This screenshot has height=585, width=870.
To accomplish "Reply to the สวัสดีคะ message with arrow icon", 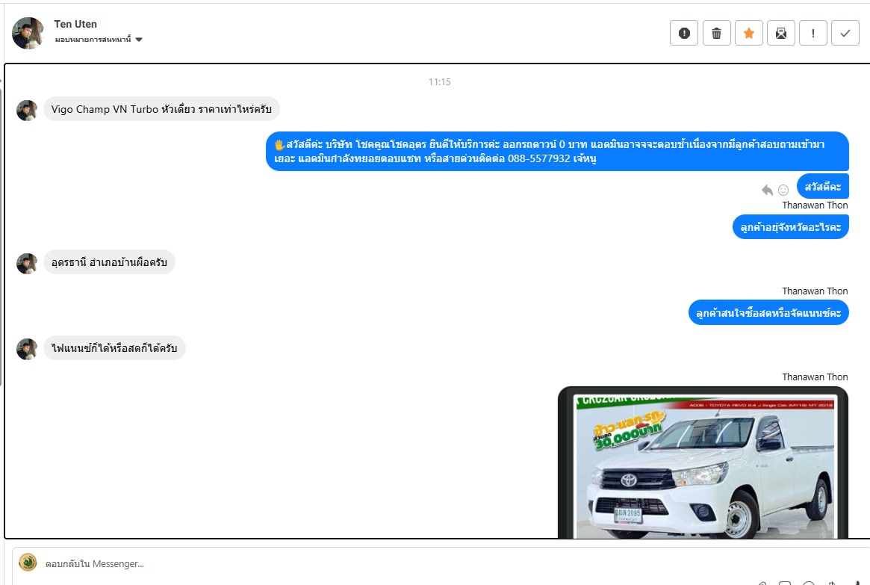I will 767,191.
